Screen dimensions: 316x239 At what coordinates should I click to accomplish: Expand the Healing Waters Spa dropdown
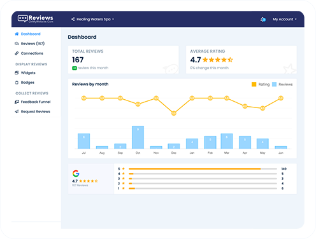92,19
